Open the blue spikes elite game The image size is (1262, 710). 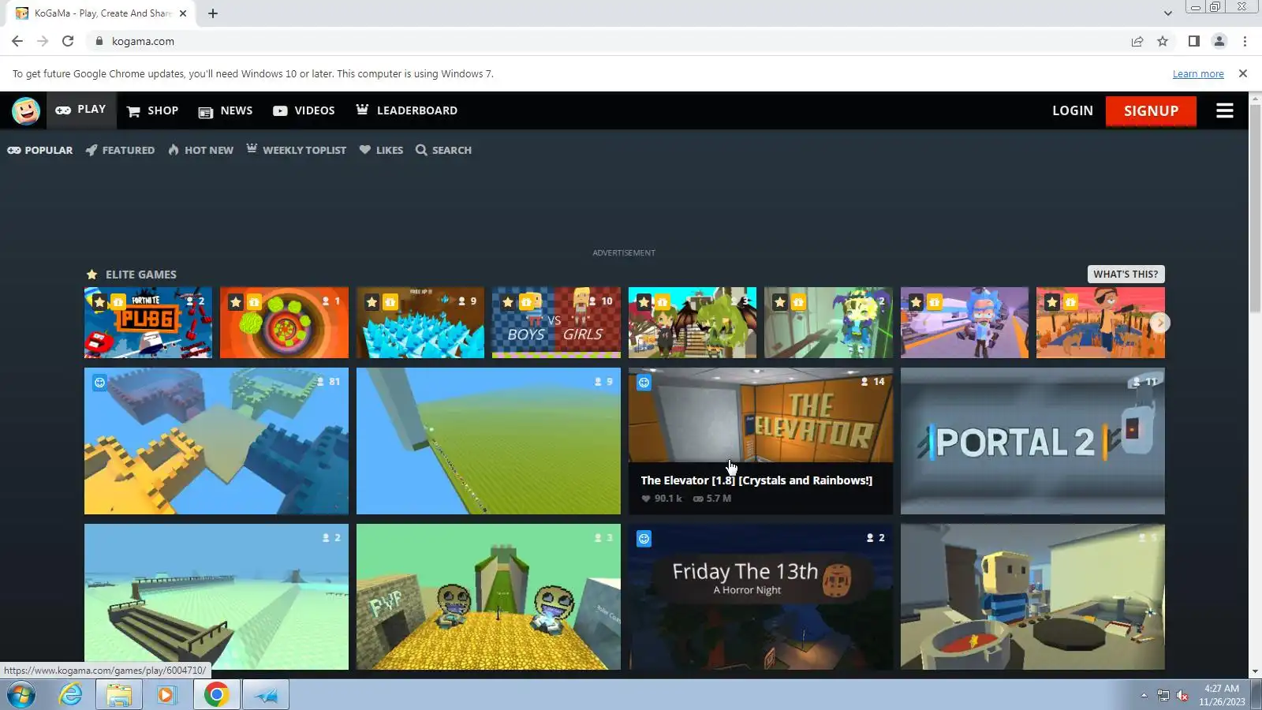pos(420,323)
